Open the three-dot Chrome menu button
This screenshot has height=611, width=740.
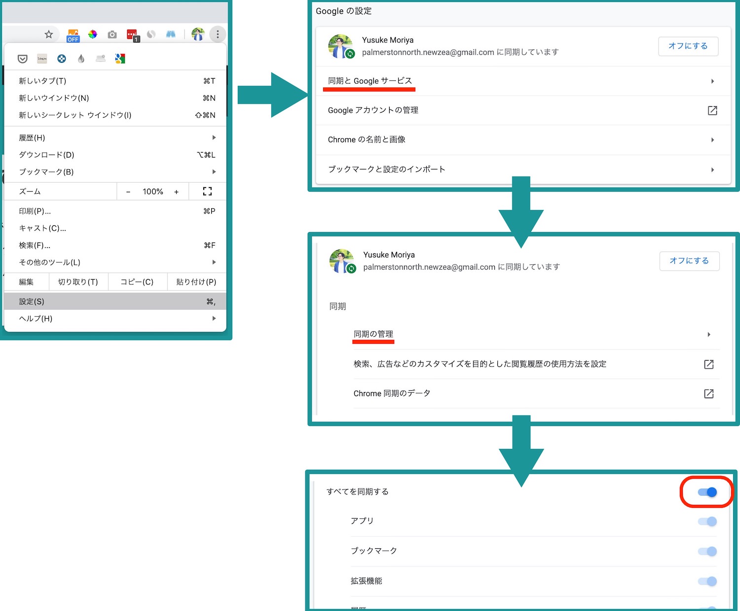(218, 35)
